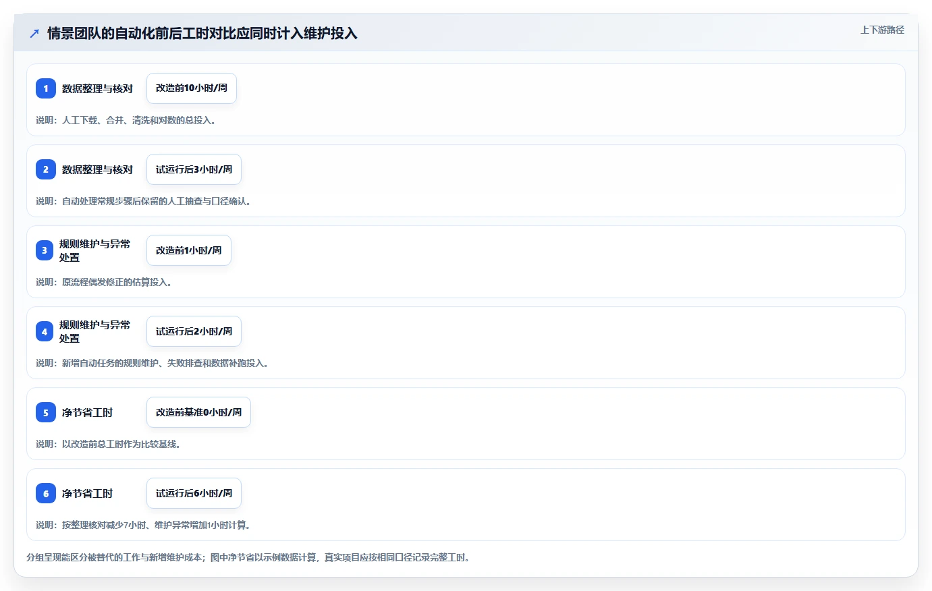Image resolution: width=932 pixels, height=591 pixels.
Task: Click the 数据整理与核对 label in card 1
Action: tap(97, 88)
